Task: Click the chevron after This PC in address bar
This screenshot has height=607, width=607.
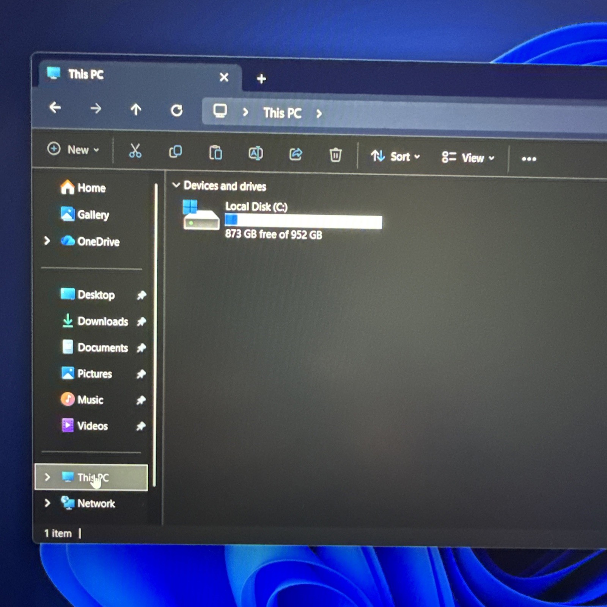Action: click(x=319, y=113)
